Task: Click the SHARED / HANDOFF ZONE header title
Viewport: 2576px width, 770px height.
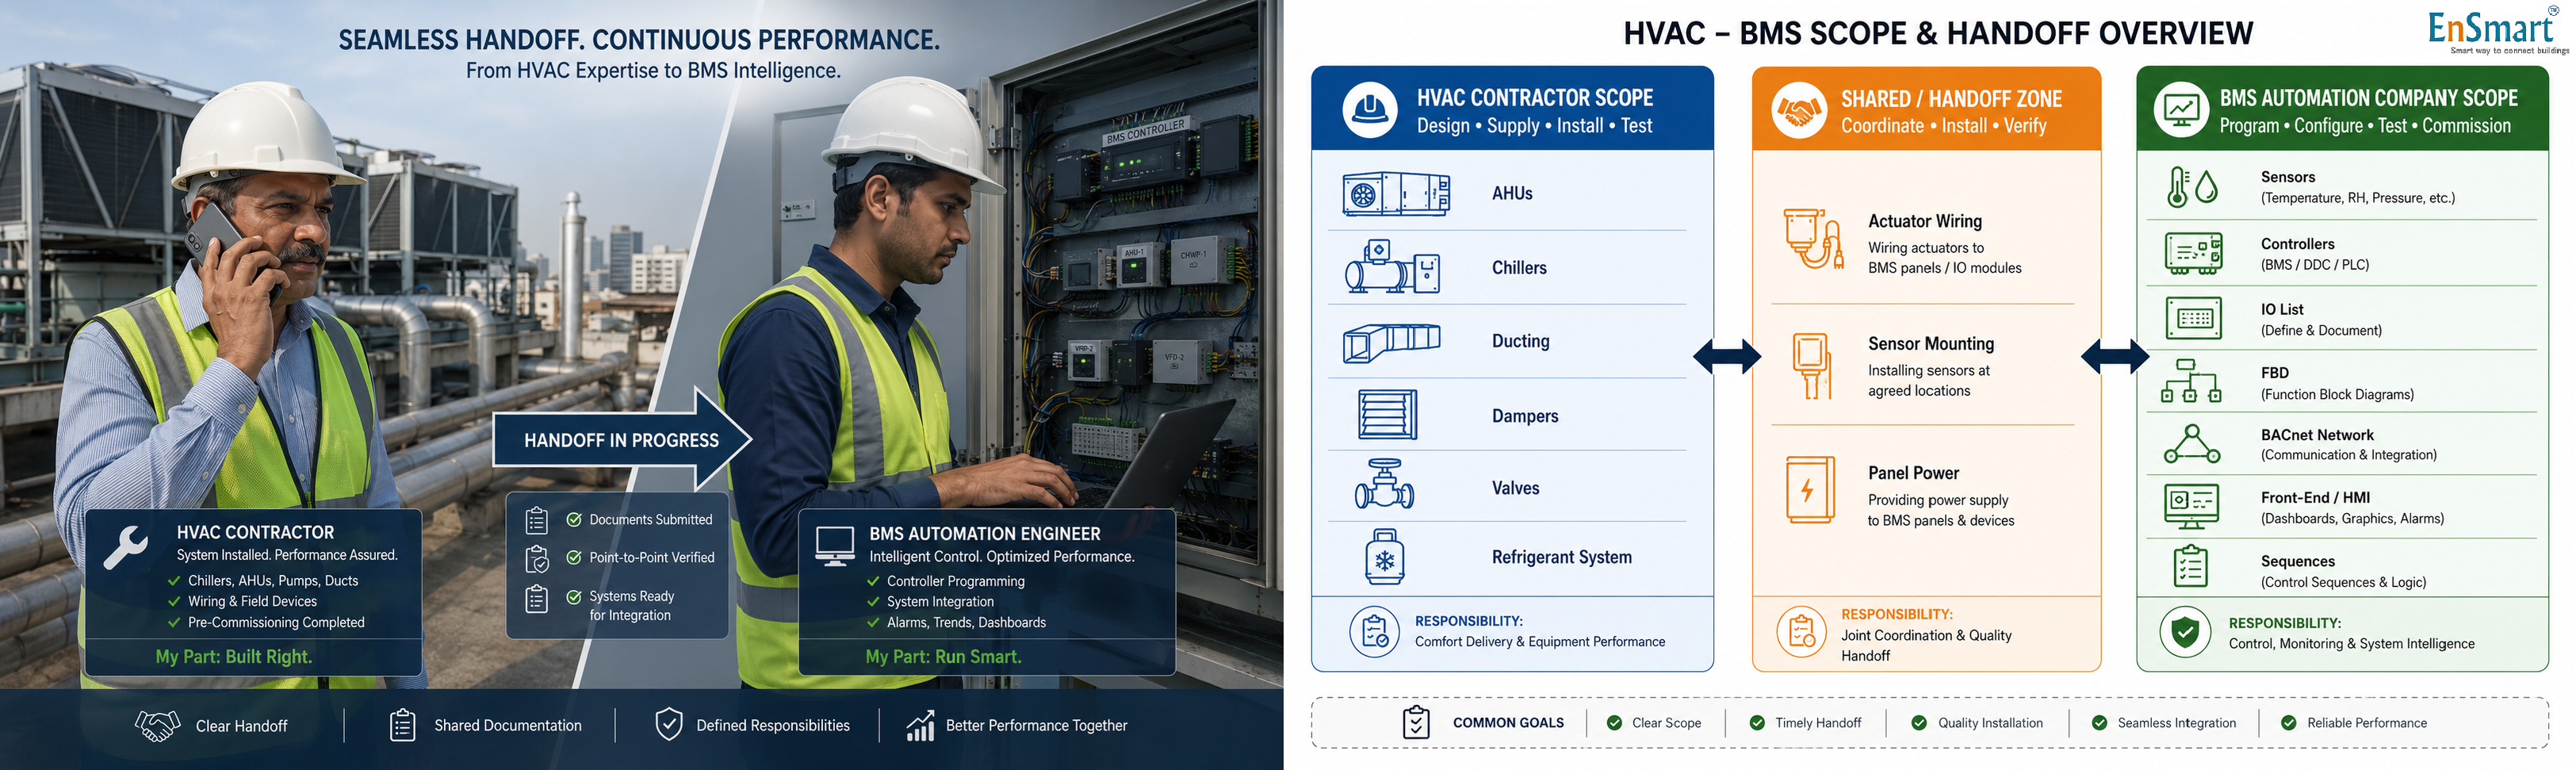Action: (1951, 99)
